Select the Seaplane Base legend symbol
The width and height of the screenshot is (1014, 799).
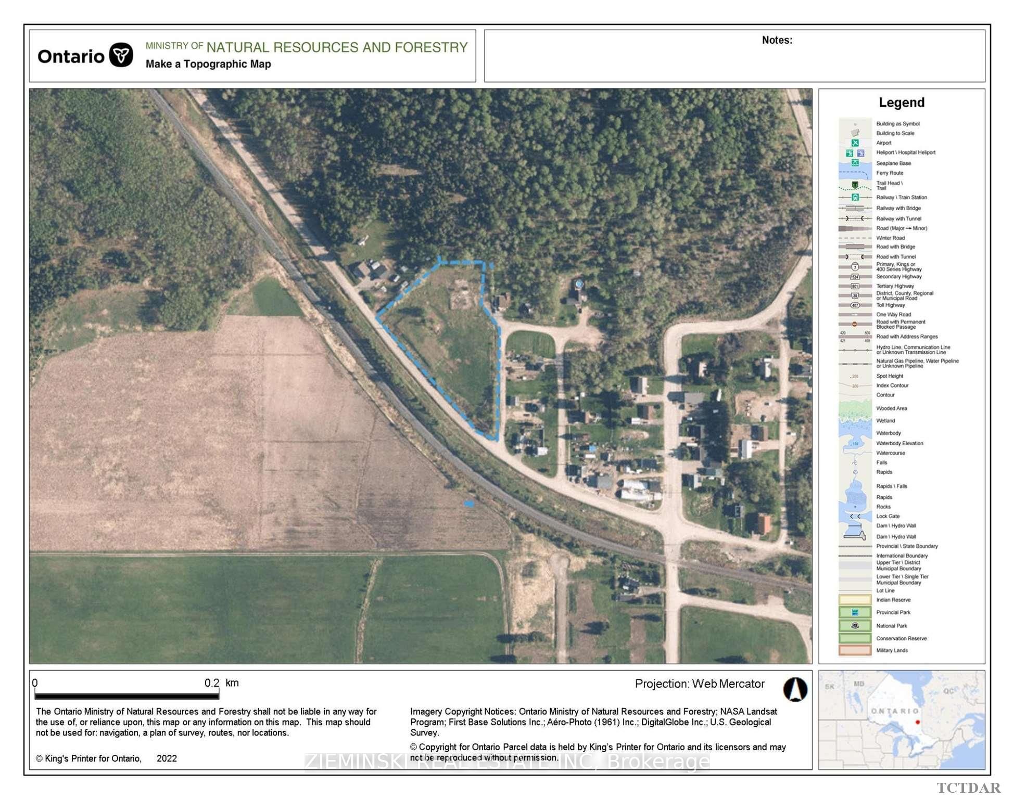pos(855,163)
